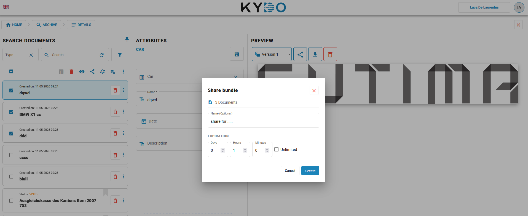Pin the Search Documents panel
This screenshot has width=528, height=216.
tap(127, 39)
